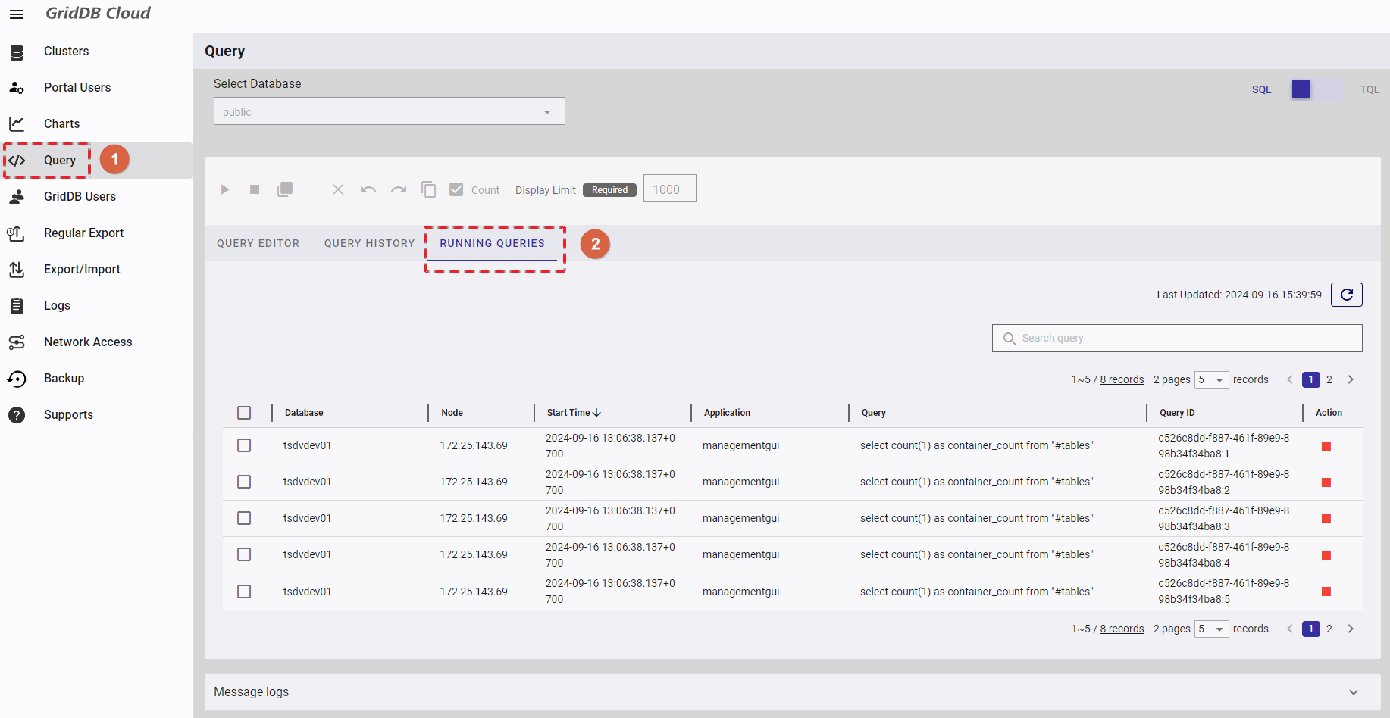Refresh the running queries list
Viewport: 1390px width, 718px height.
click(1346, 295)
